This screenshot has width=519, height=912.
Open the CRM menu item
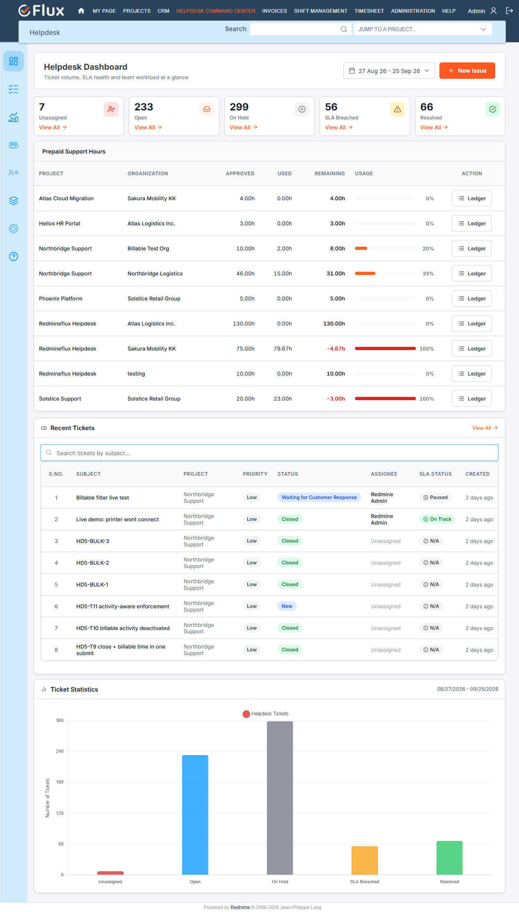(163, 11)
